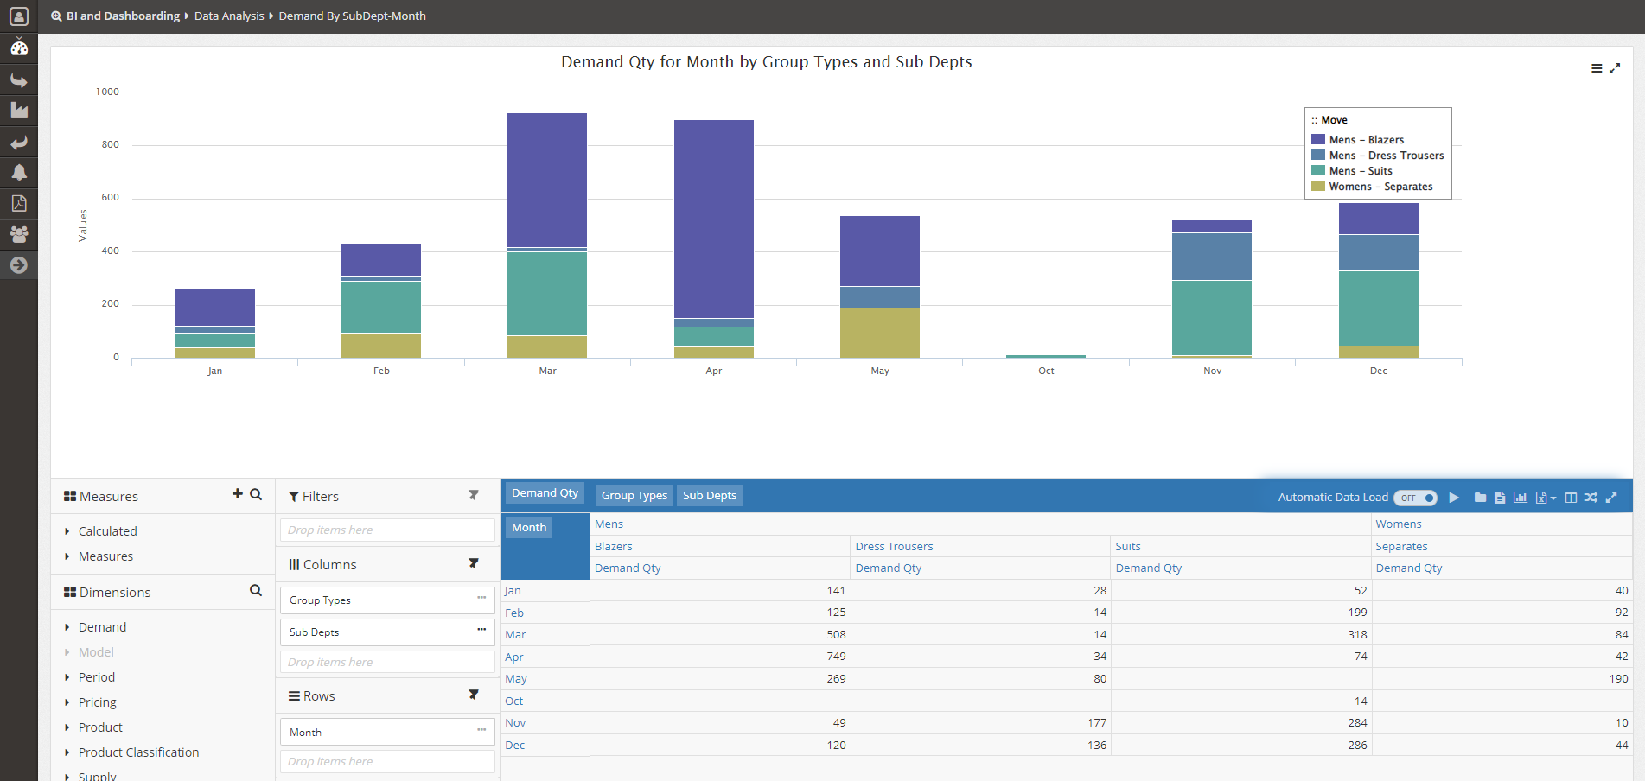
Task: Open the chart hamburger menu
Action: (1597, 69)
